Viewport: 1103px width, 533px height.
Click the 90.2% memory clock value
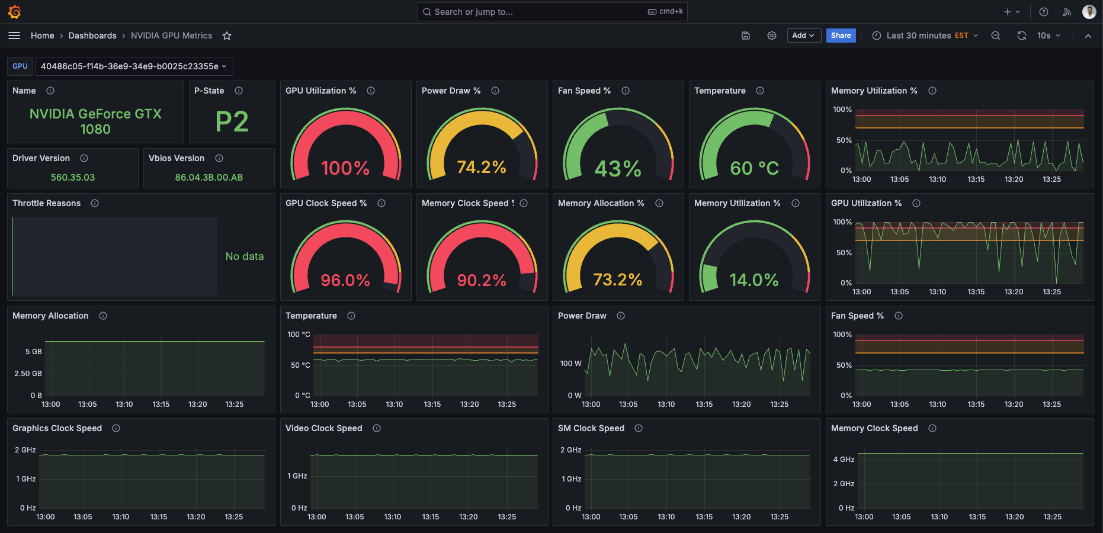(x=482, y=280)
